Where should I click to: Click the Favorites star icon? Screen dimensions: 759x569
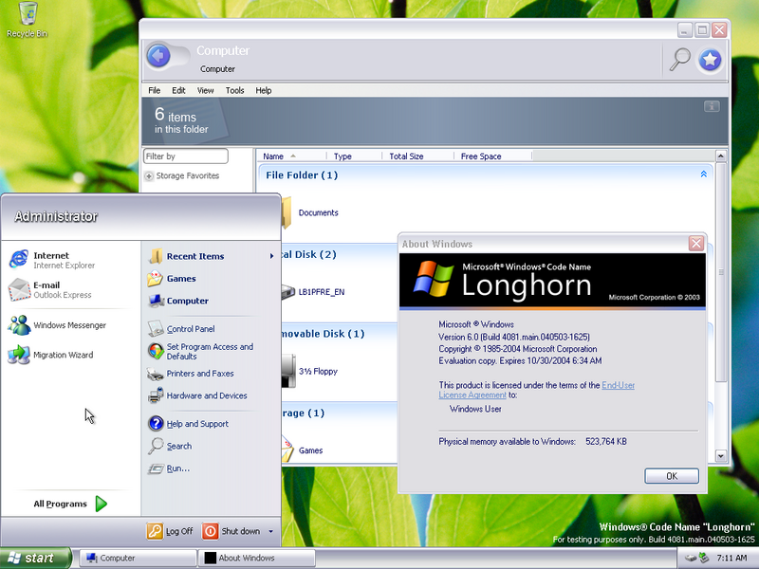click(710, 61)
